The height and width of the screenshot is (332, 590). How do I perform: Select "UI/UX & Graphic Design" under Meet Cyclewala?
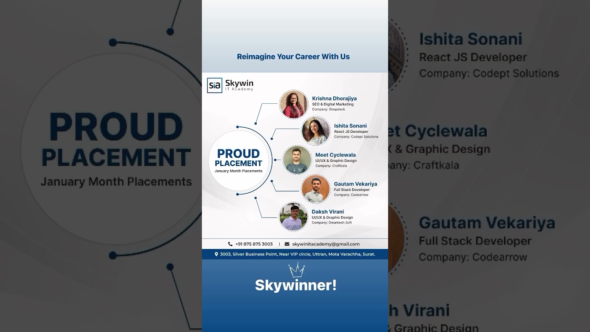(336, 161)
